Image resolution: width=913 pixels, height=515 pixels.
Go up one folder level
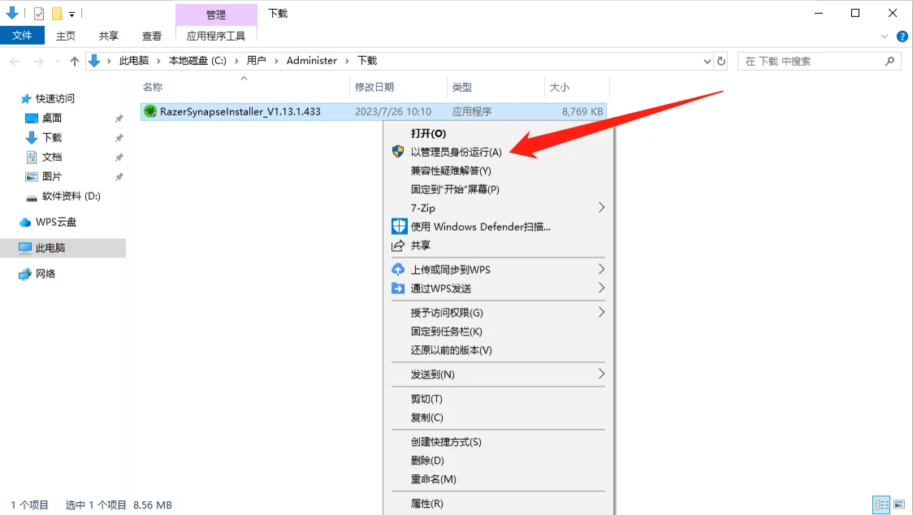coord(74,61)
